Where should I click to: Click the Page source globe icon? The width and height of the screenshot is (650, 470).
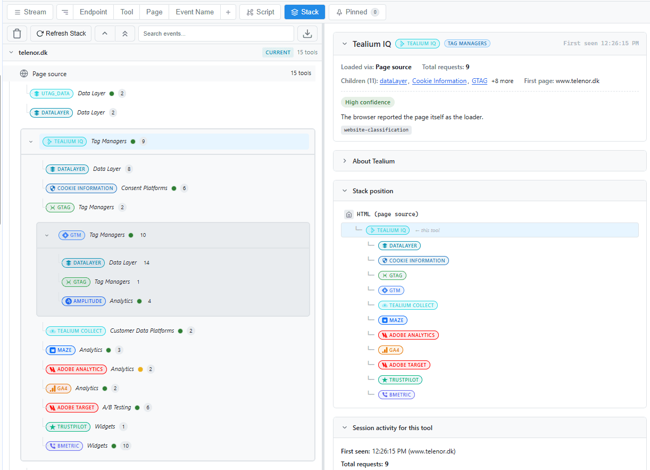(x=24, y=74)
